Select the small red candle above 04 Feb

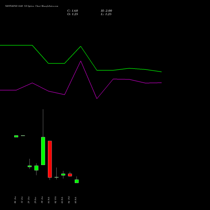[70, 175]
